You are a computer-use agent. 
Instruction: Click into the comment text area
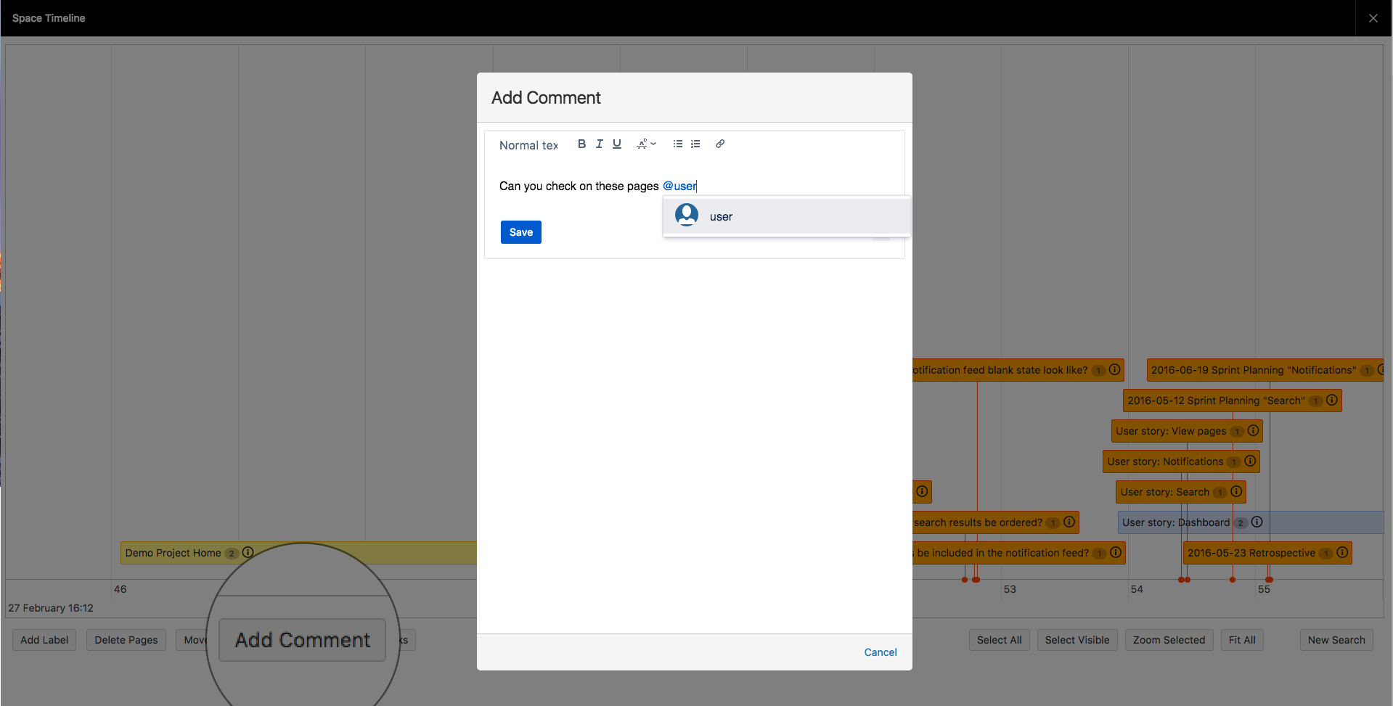coord(695,186)
